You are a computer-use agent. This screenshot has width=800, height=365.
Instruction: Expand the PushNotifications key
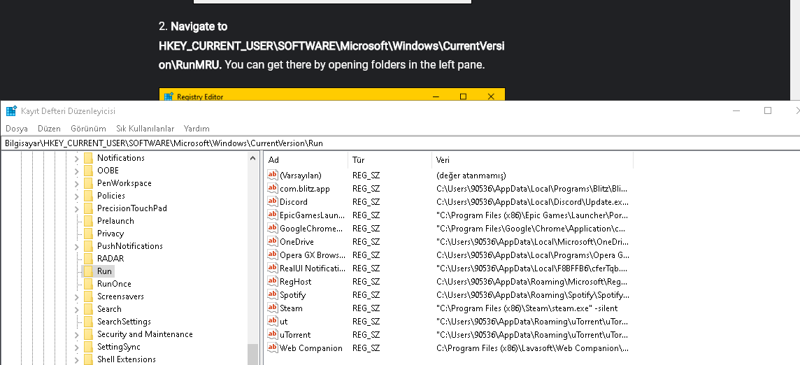coord(76,246)
